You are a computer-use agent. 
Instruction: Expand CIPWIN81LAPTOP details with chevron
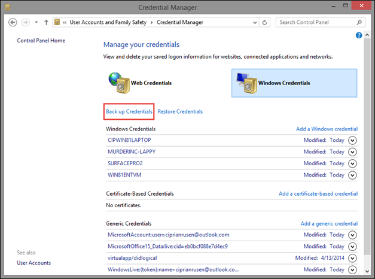click(352, 140)
